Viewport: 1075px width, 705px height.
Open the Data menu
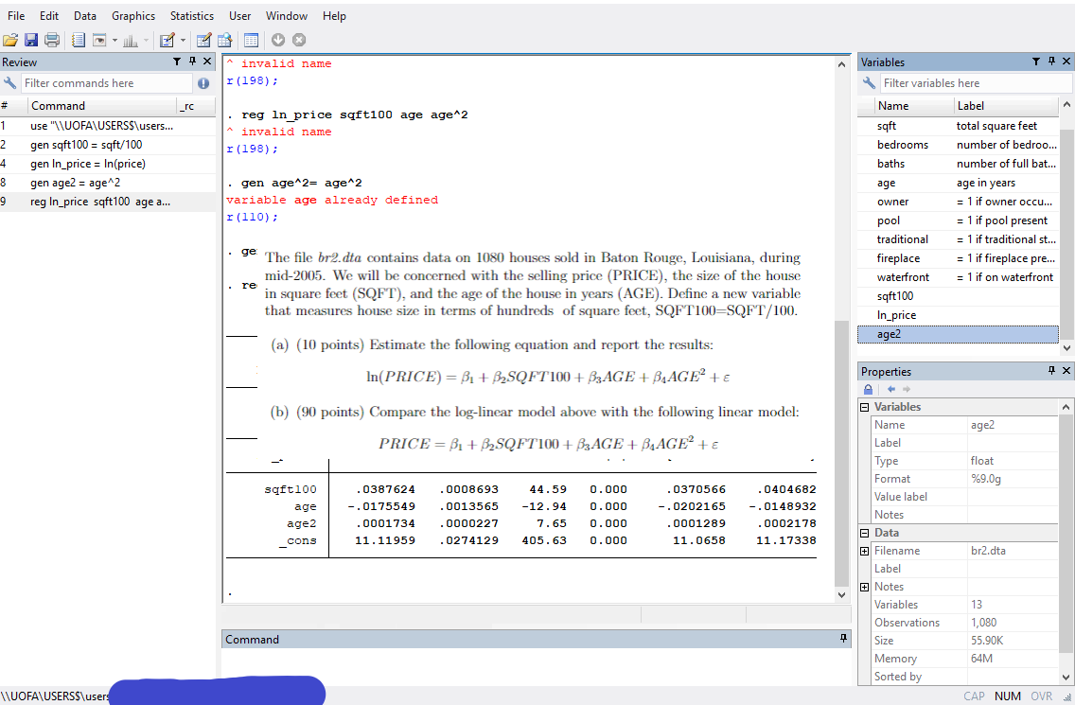(x=85, y=16)
